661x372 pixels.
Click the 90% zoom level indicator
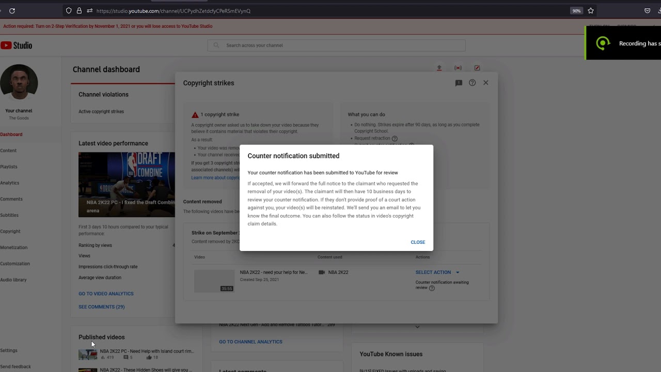576,10
